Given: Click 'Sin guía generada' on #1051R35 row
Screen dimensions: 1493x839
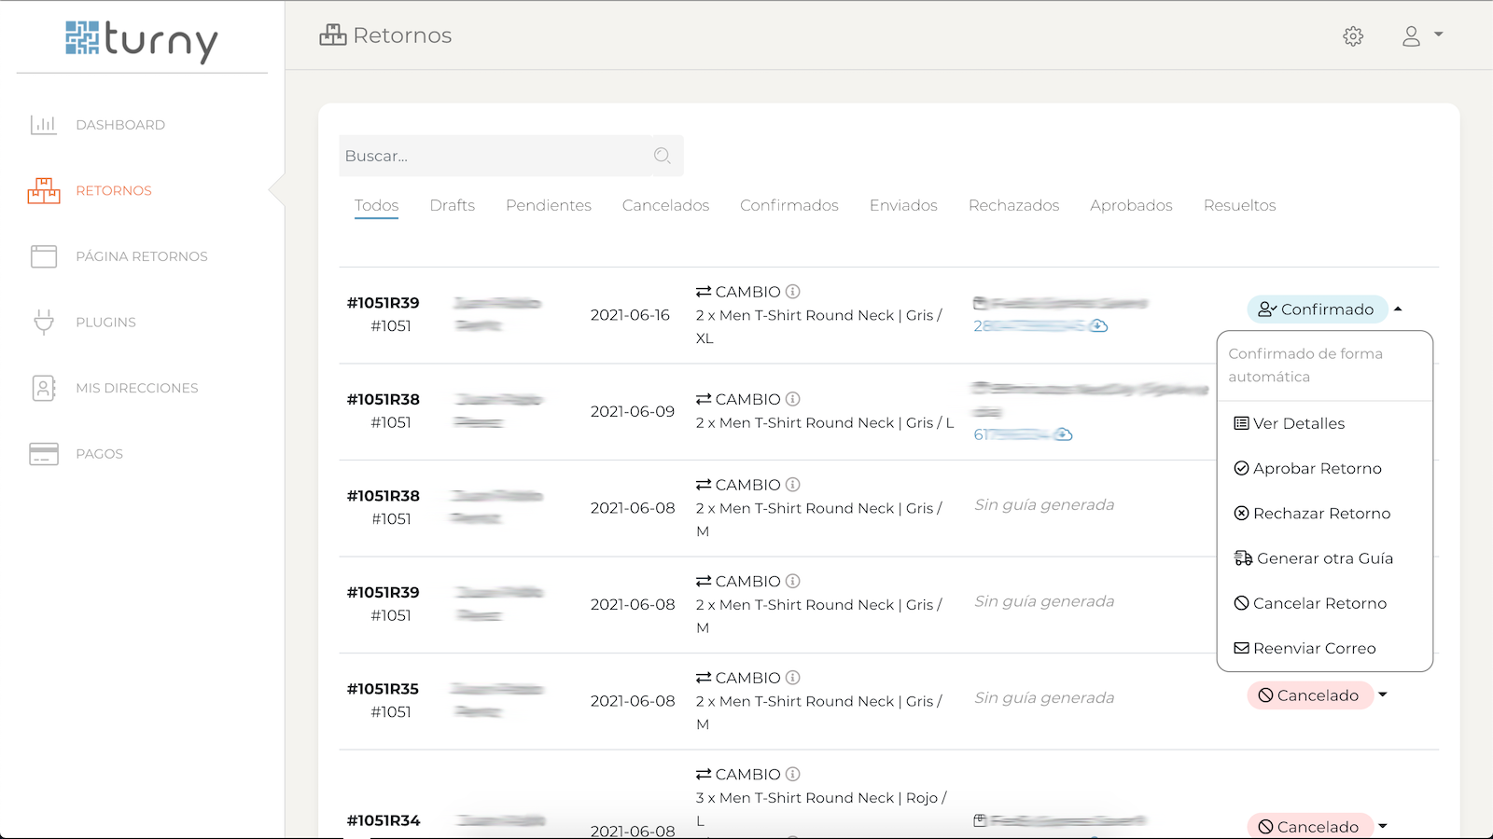Looking at the screenshot, I should click(1044, 697).
